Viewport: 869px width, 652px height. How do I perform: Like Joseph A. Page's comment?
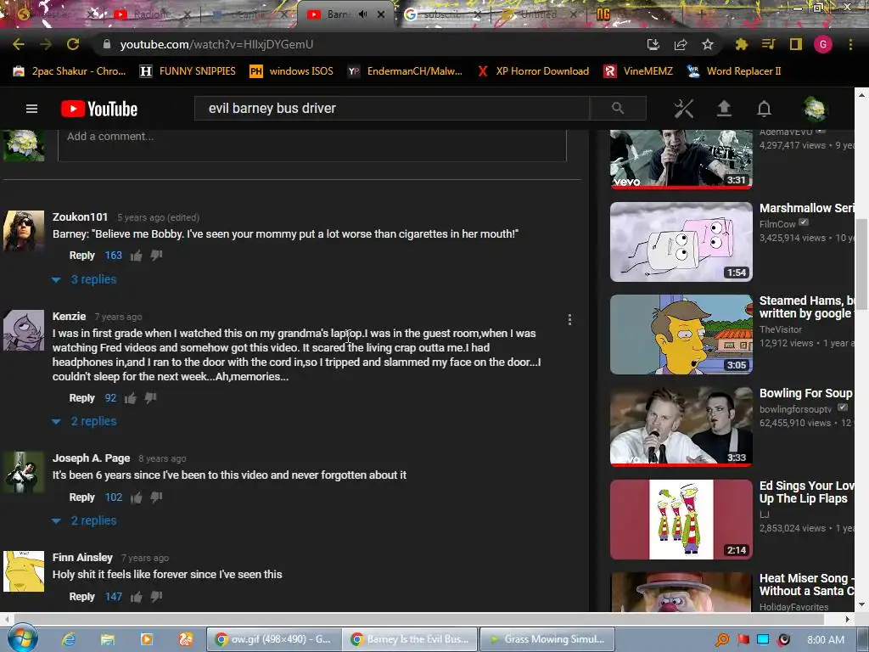(x=137, y=497)
